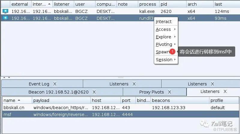Image resolution: width=240 pixels, height=134 pixels.
Task: Sort listeners by beacons column
Action: coord(180,100)
